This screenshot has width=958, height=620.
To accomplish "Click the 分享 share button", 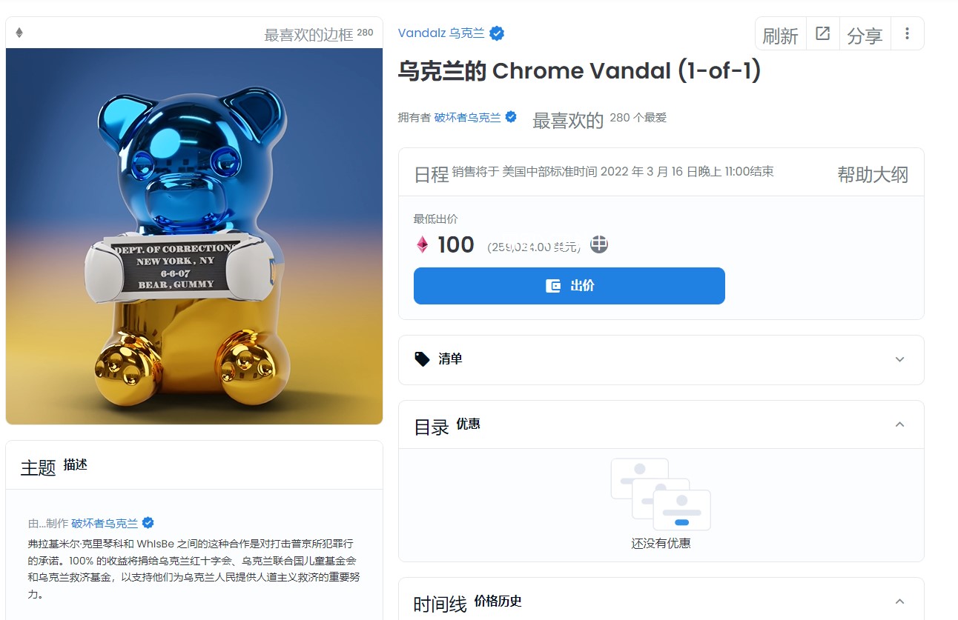I will click(x=865, y=35).
